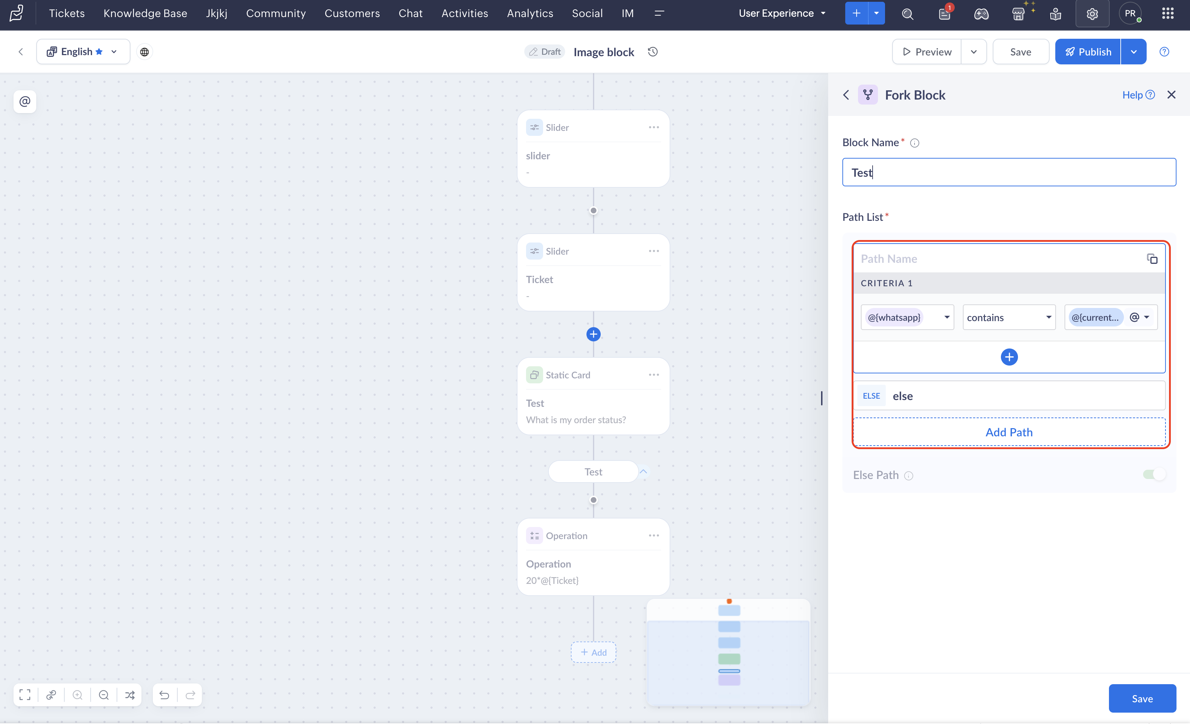Toggle the Else Path switch
1190x724 pixels.
(1154, 475)
